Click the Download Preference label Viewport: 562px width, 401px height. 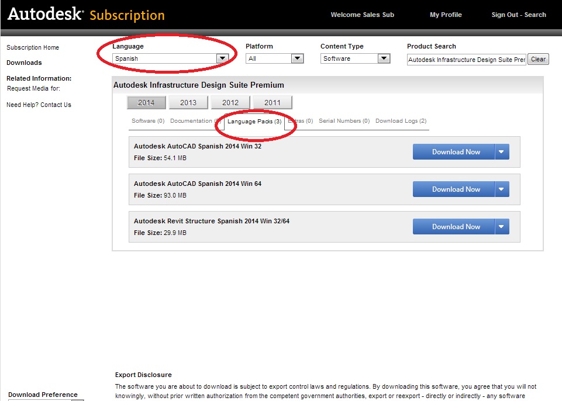43,394
